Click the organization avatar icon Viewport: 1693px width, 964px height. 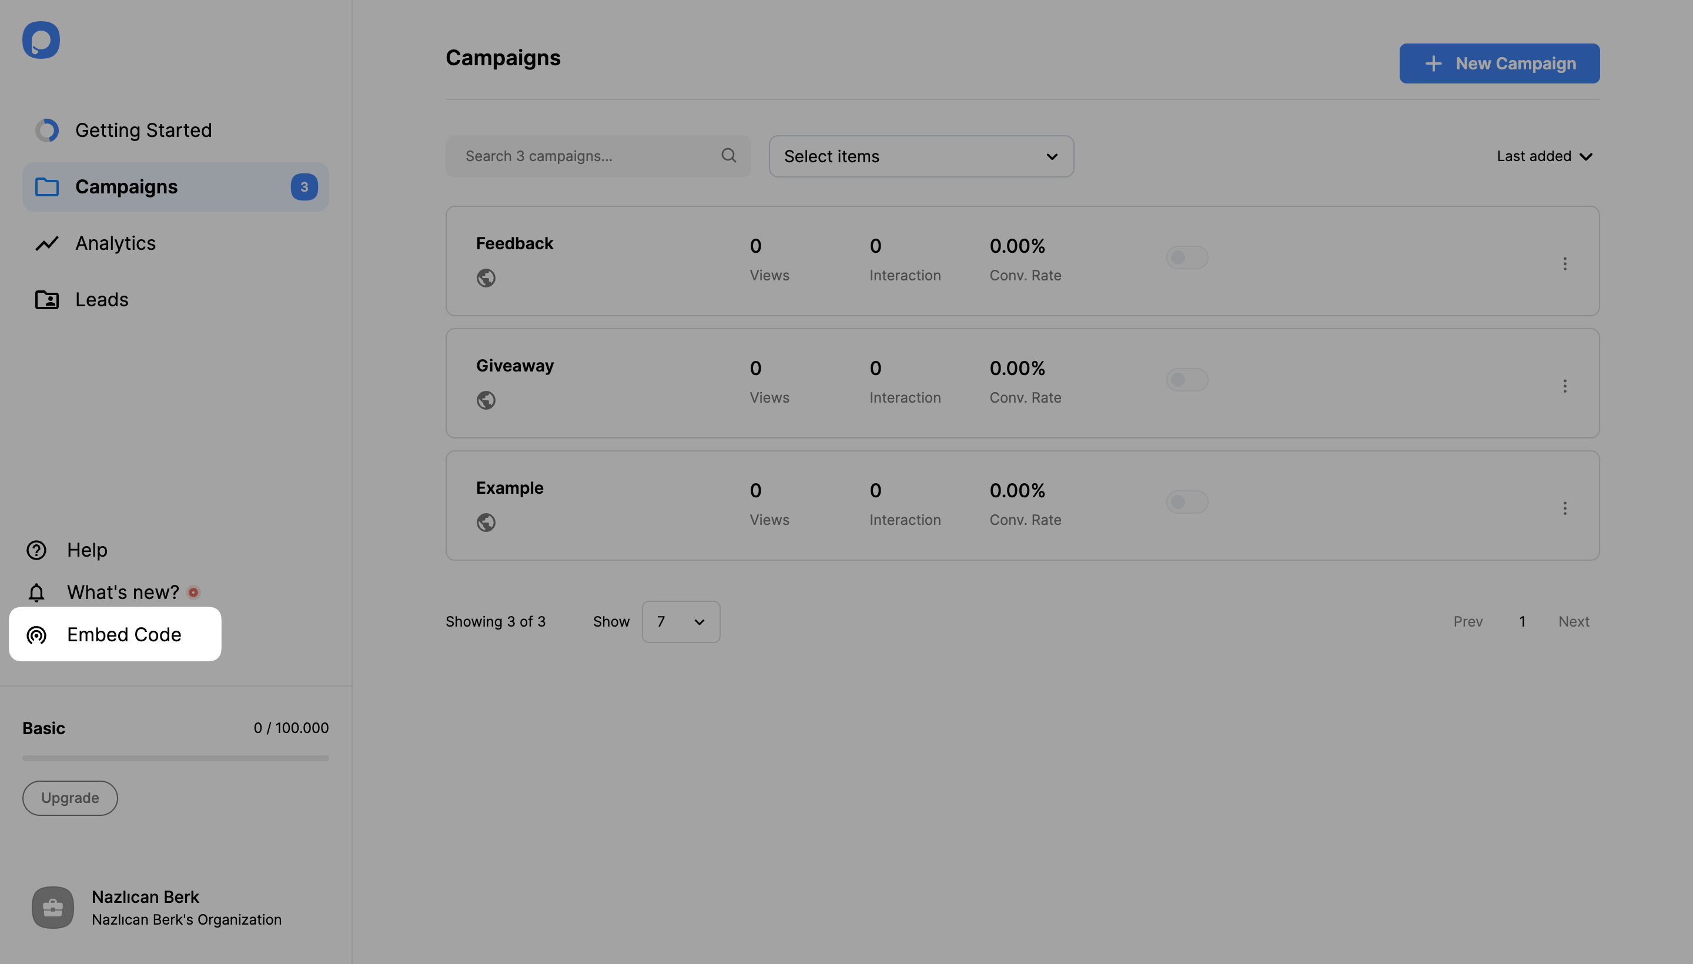click(52, 907)
